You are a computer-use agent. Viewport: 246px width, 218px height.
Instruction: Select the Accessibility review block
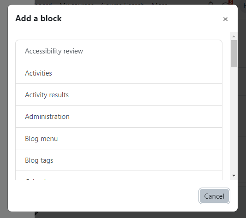119,51
